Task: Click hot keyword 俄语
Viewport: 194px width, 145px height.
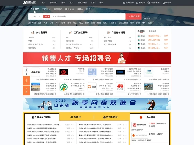Action: [x=40, y=23]
